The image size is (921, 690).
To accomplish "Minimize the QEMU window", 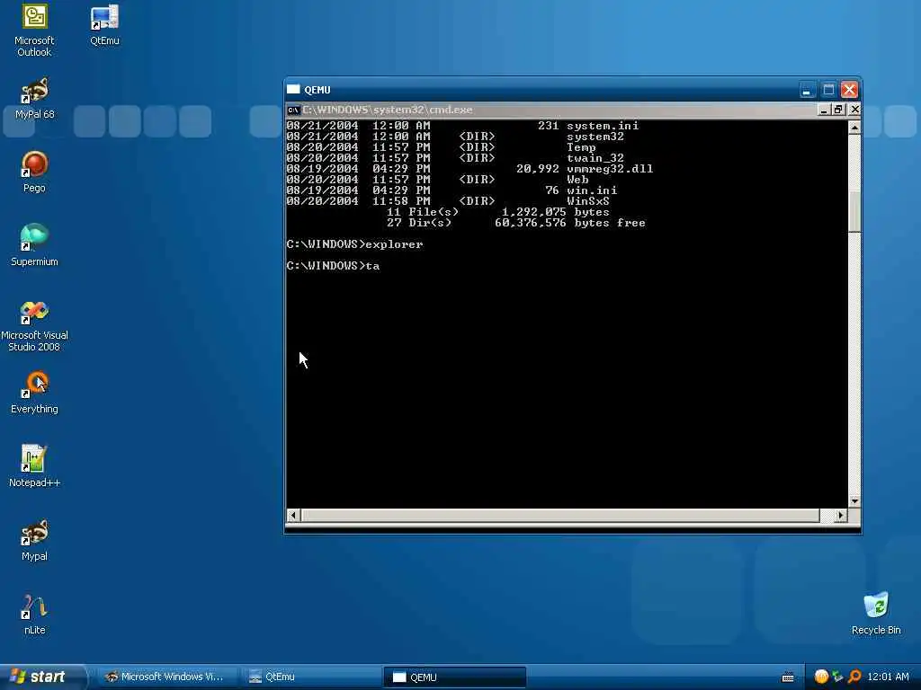I will coord(807,90).
